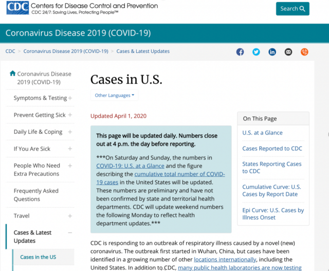Screen dimensions: 329x271
Task: Select Cases in the US item
Action: 38,257
